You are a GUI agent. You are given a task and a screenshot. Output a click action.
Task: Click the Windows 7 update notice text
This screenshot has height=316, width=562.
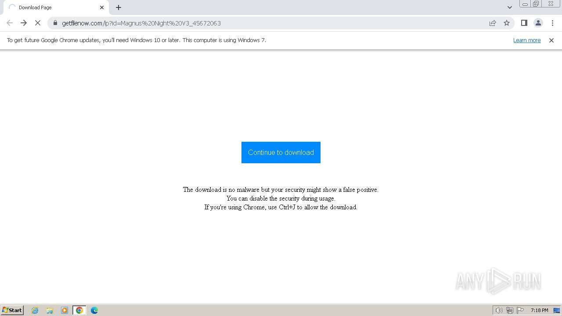[137, 40]
